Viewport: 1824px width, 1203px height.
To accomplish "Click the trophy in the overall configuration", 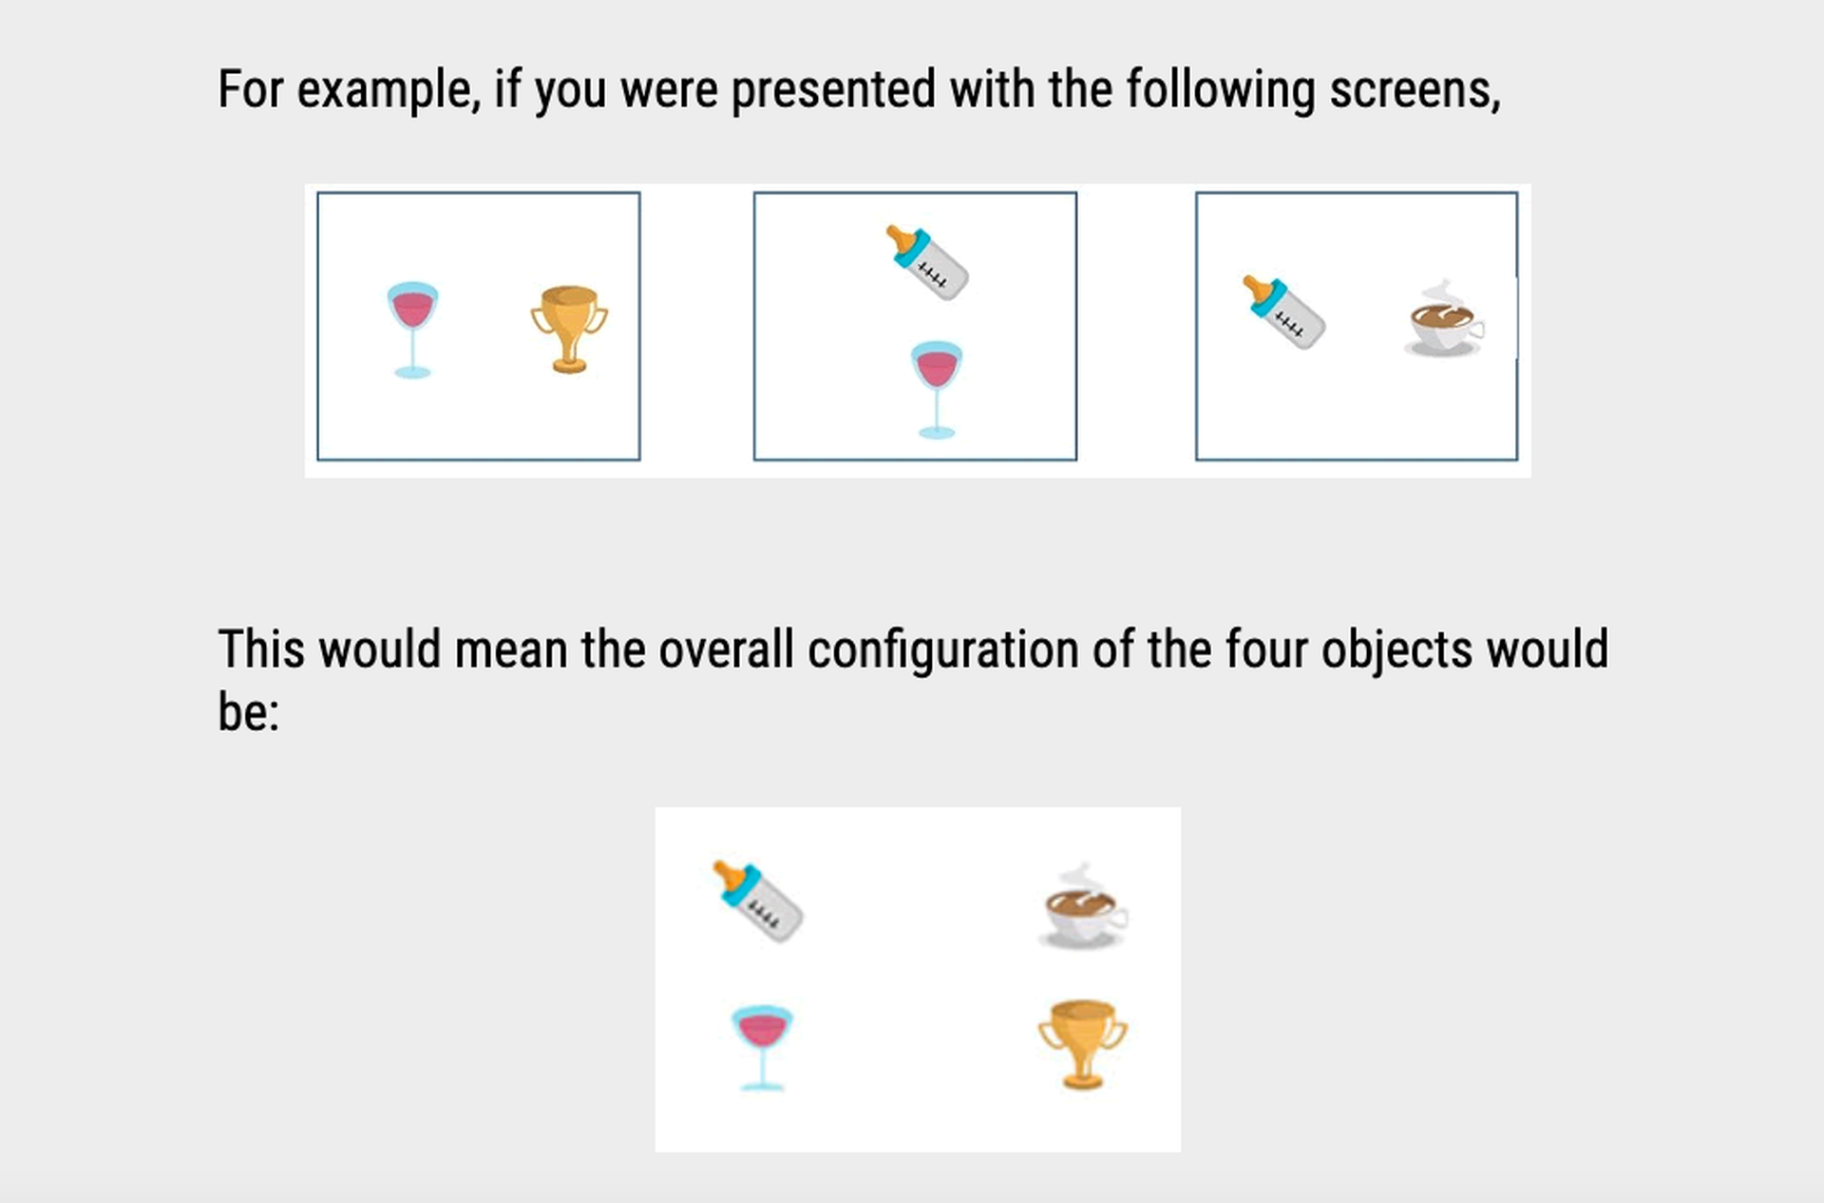I will click(1082, 1044).
